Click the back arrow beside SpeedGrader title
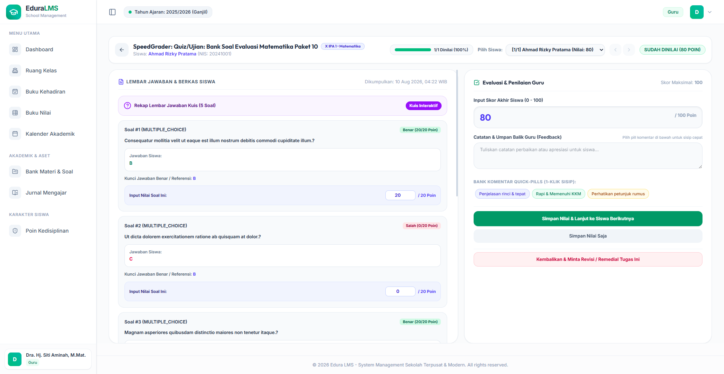 pyautogui.click(x=122, y=50)
